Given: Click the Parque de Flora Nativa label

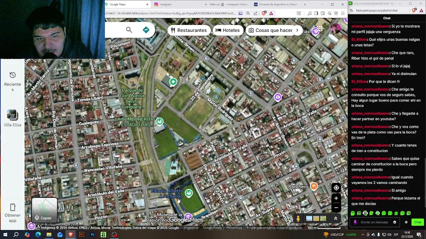Looking at the screenshot, I should pos(132,99).
